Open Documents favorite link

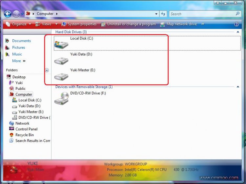[21, 41]
